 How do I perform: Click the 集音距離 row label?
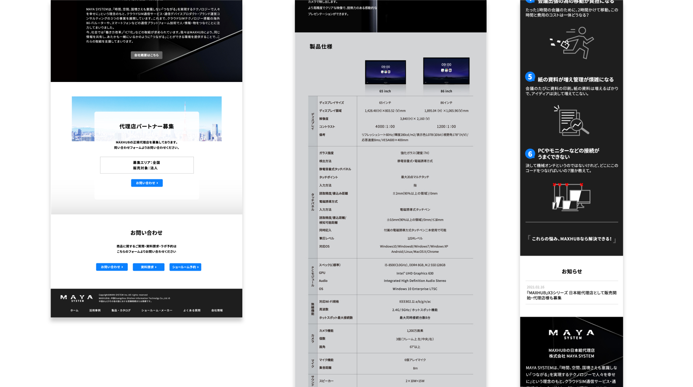[x=325, y=368]
